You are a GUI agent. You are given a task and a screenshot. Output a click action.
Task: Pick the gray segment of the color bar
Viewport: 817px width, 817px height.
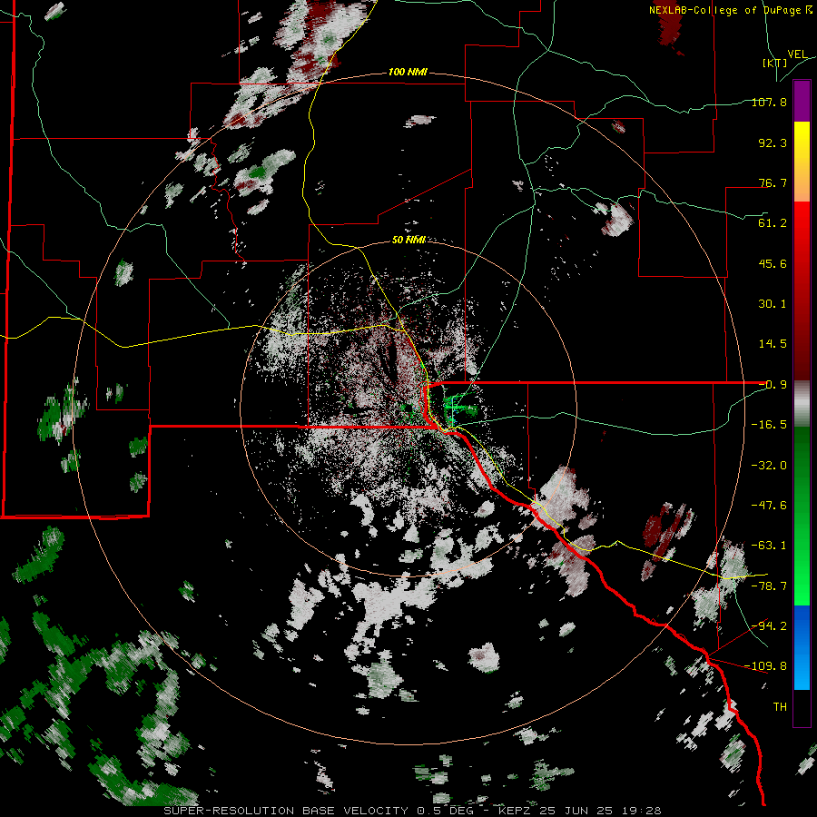pos(802,404)
